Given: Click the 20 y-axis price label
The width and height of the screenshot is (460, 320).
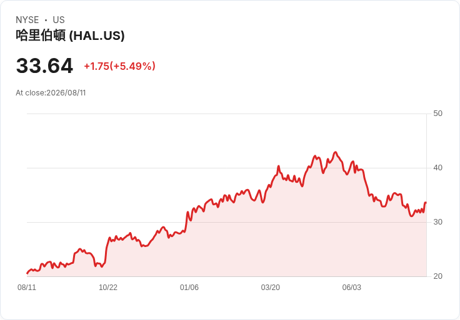Looking at the screenshot, I should tap(437, 276).
